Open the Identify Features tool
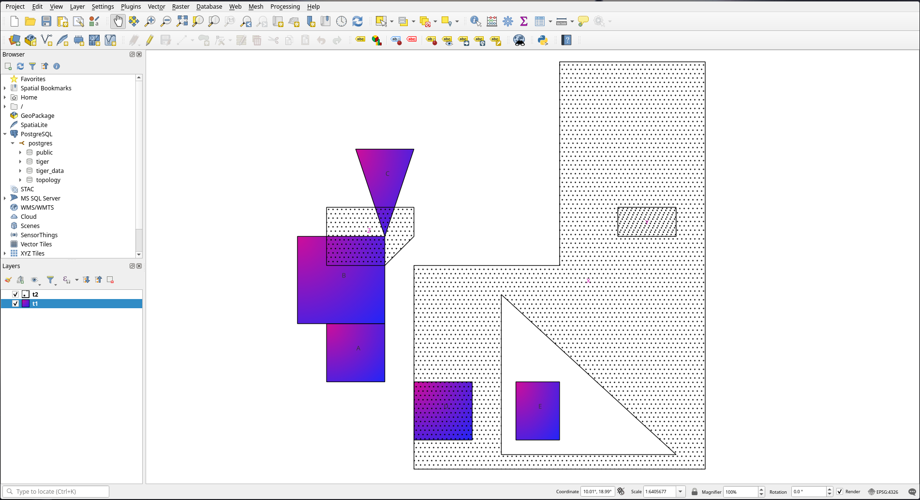This screenshot has width=920, height=500. tap(475, 21)
